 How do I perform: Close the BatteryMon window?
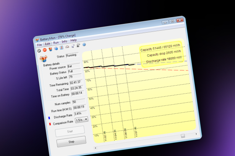(180, 20)
